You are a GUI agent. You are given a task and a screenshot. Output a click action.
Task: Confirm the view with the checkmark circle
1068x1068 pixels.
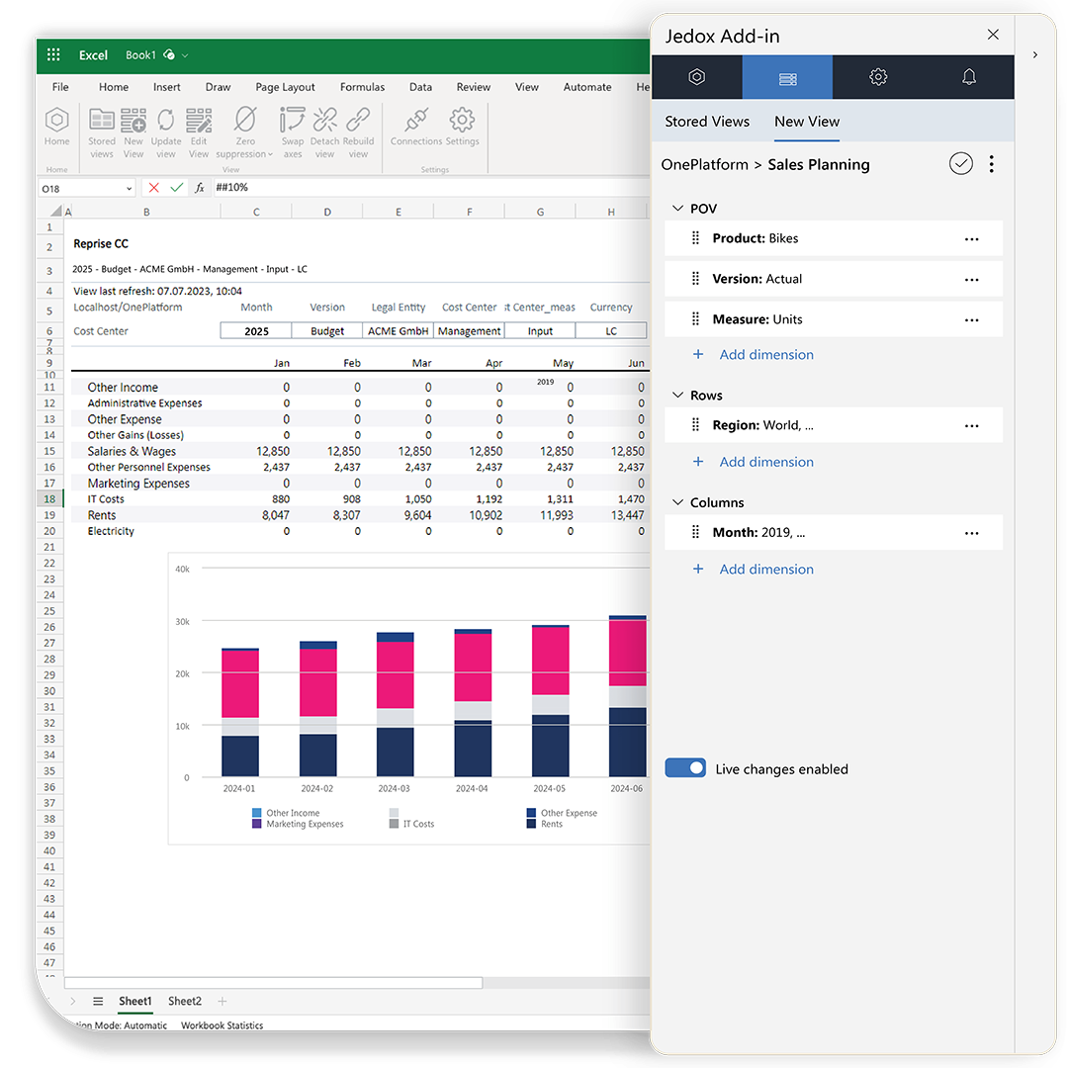point(960,163)
